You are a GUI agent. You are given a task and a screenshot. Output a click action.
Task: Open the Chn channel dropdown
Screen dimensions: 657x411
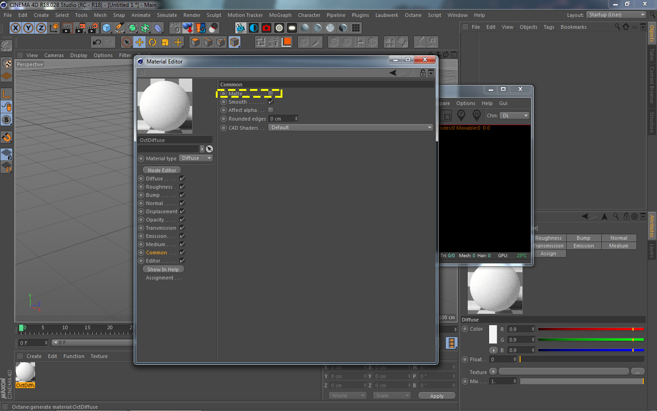(515, 116)
